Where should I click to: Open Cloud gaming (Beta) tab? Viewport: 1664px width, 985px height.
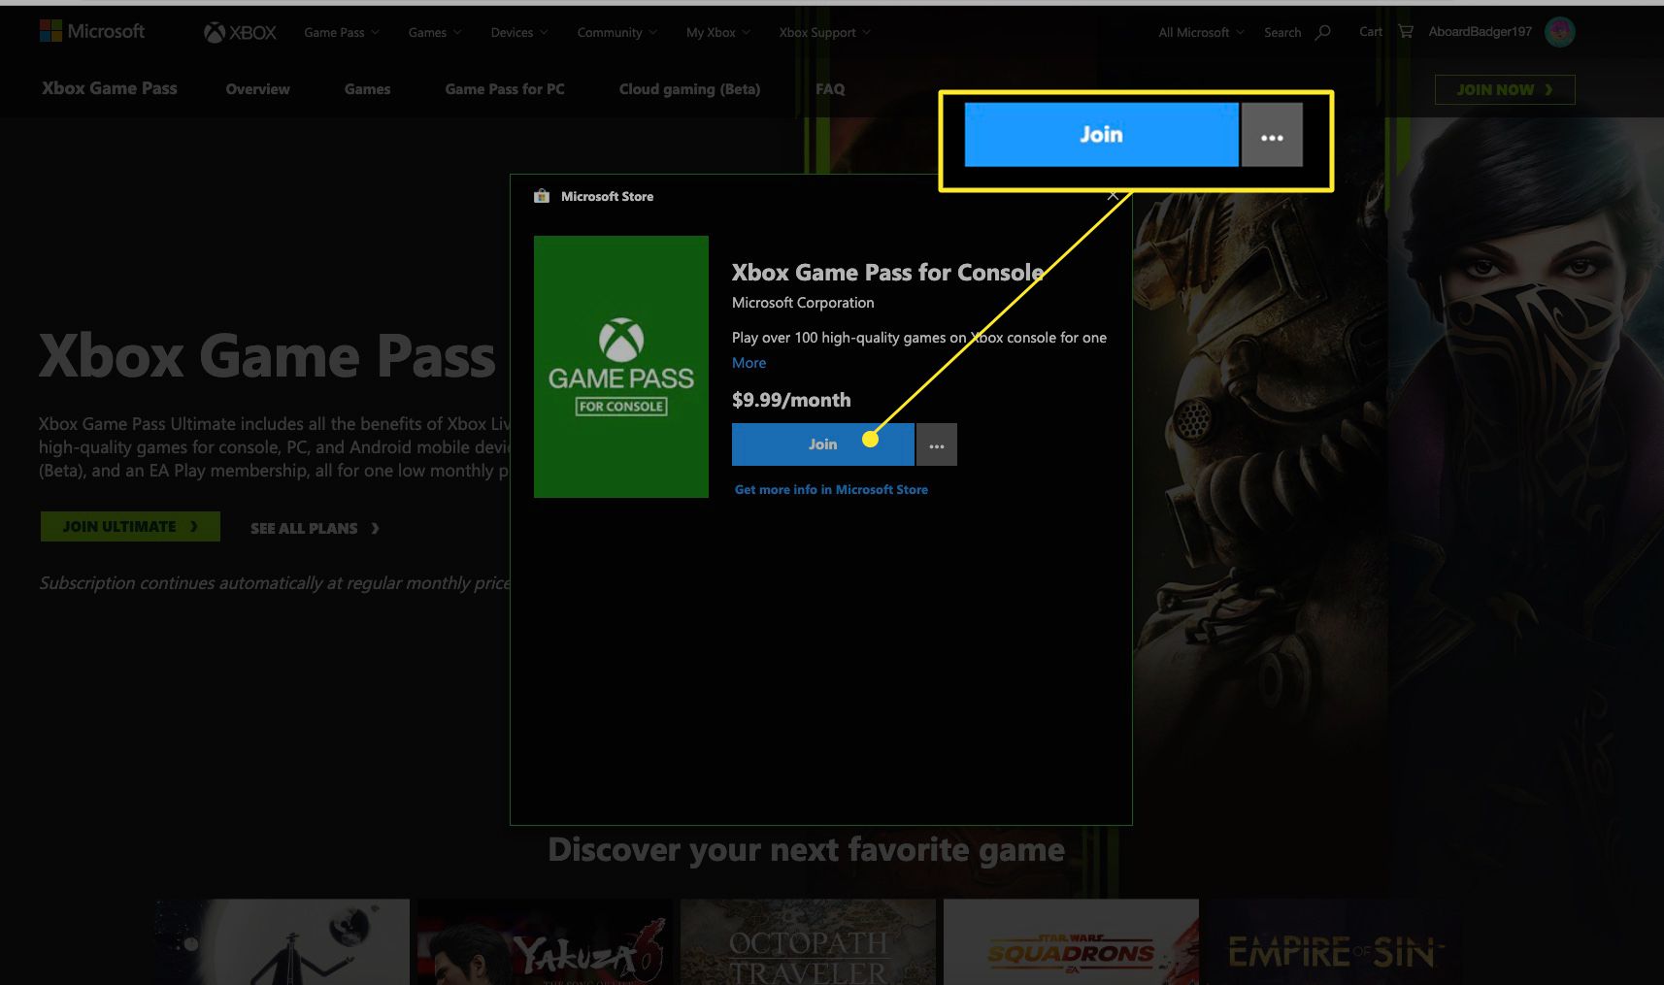coord(689,89)
